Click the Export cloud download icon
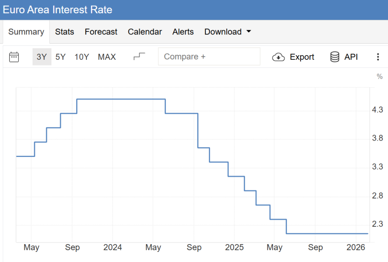Viewport: 388px width, 262px height. click(278, 57)
